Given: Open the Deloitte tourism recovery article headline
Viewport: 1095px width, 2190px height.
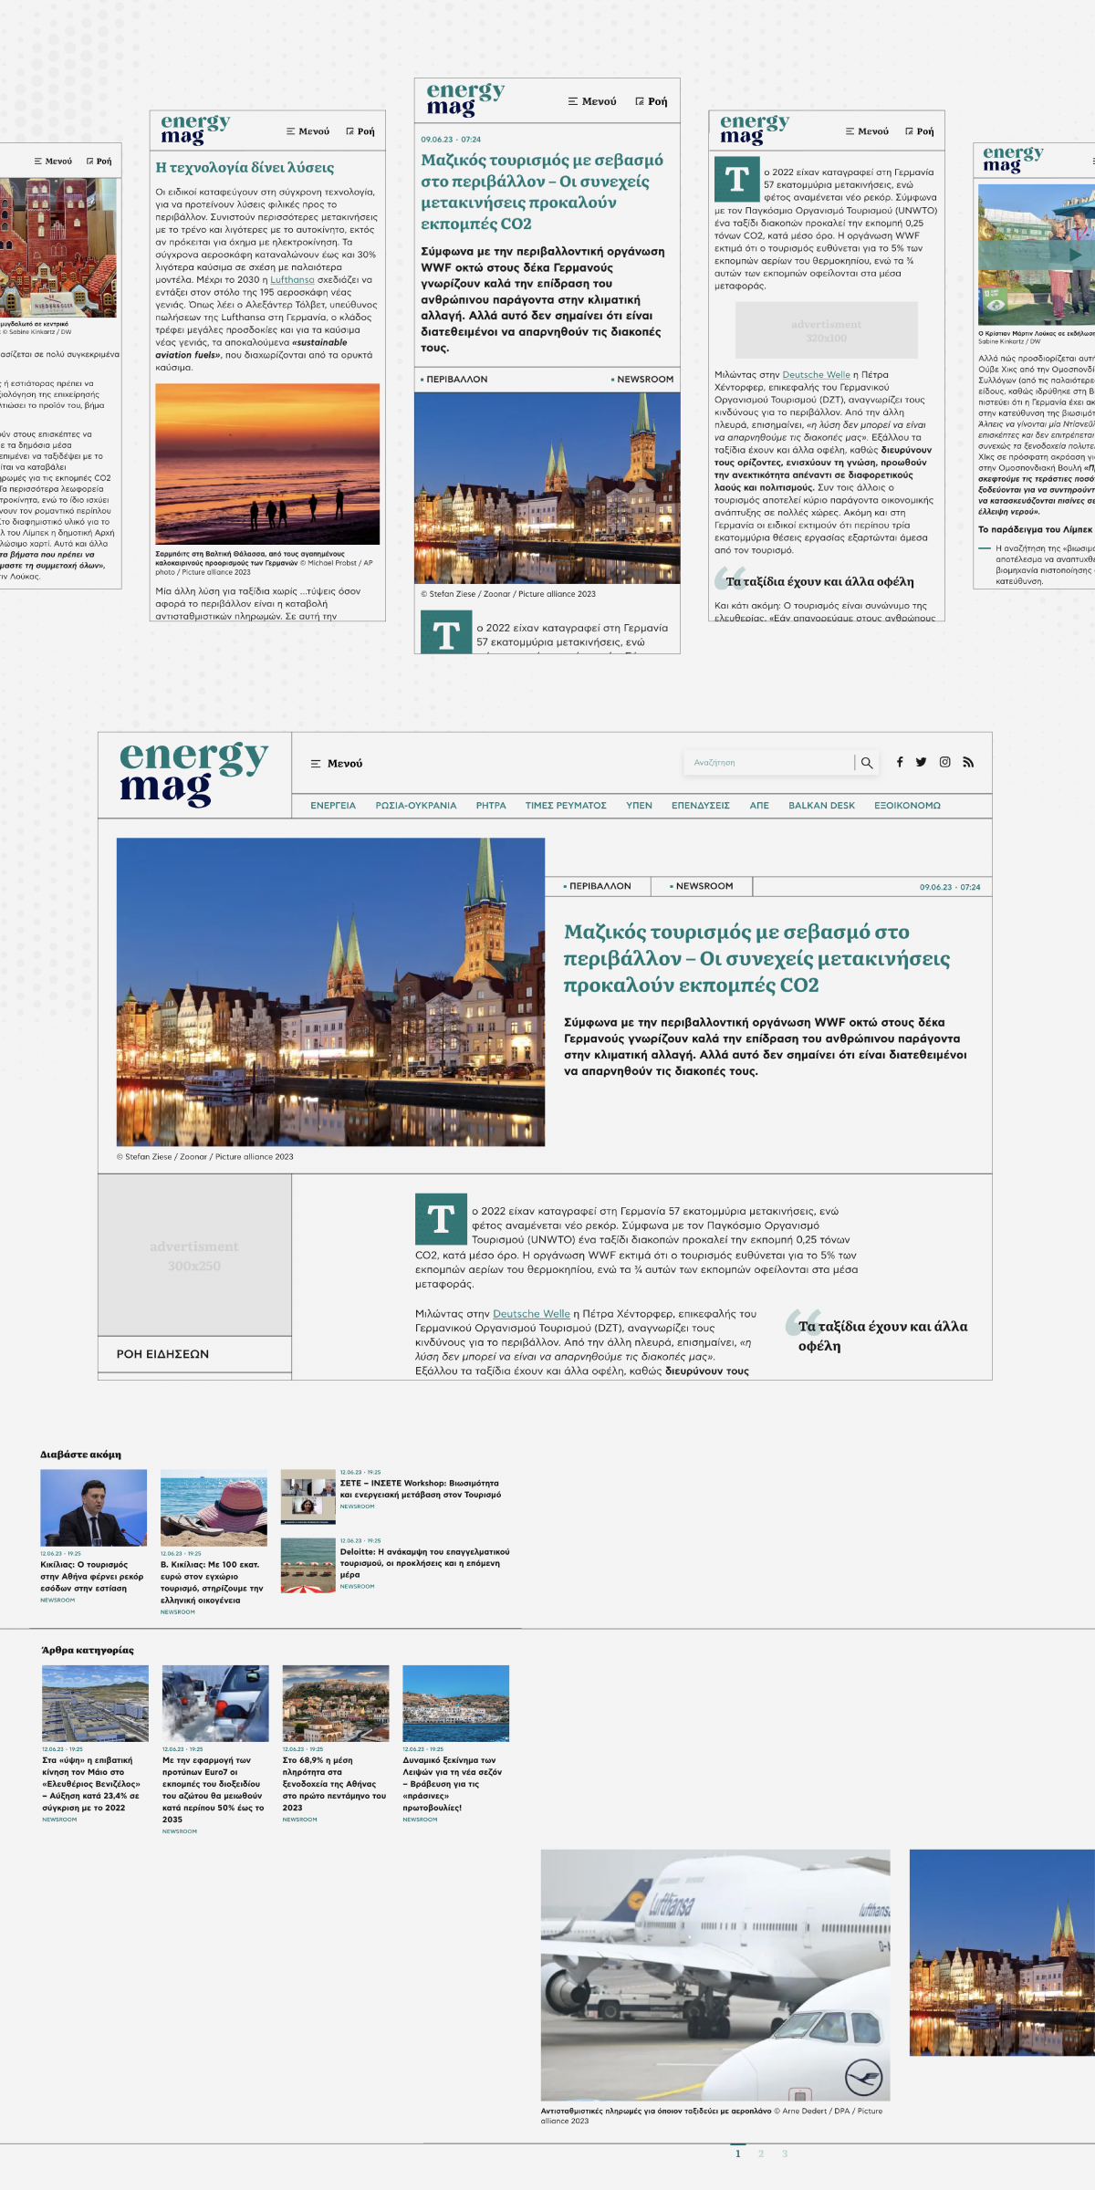Looking at the screenshot, I should [x=424, y=1563].
